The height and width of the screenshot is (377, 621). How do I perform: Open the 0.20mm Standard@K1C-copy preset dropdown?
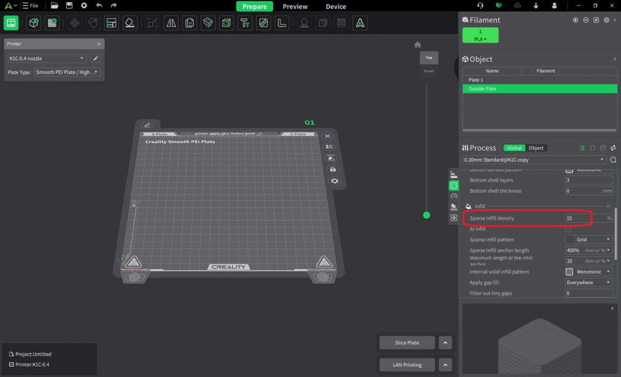pyautogui.click(x=534, y=160)
